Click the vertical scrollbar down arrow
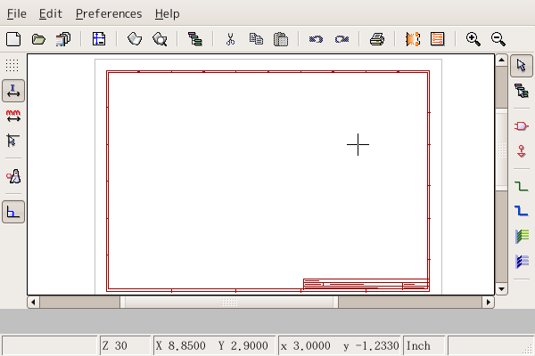The width and height of the screenshot is (535, 356). (x=502, y=288)
